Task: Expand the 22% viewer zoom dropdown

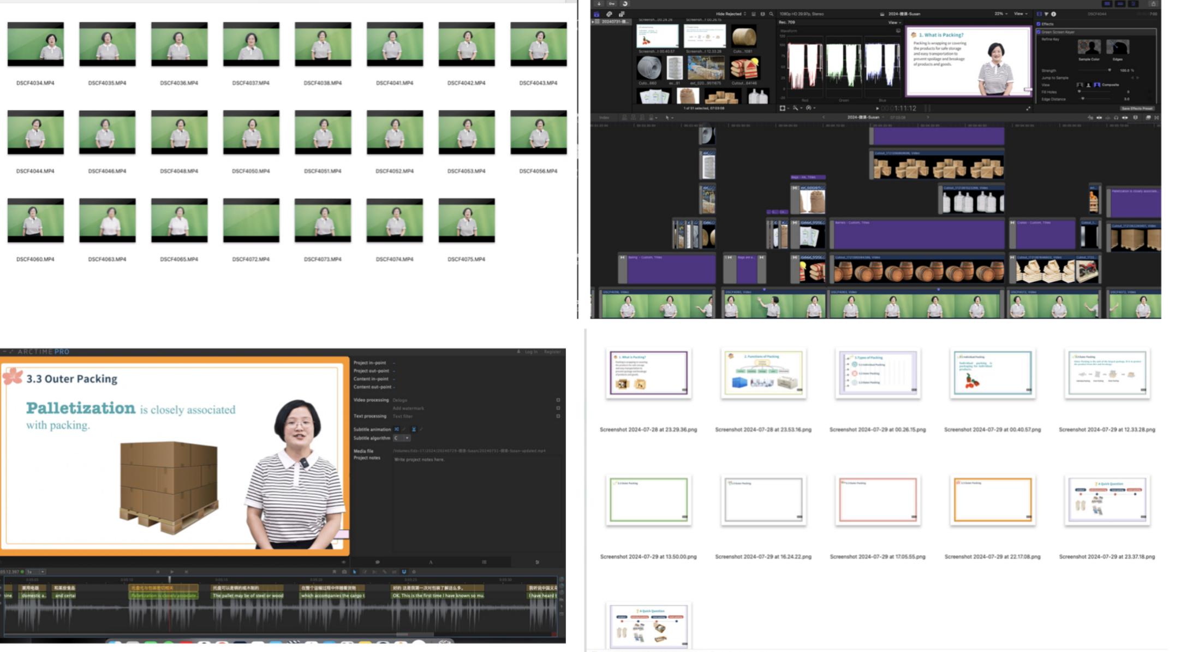Action: click(x=1000, y=14)
